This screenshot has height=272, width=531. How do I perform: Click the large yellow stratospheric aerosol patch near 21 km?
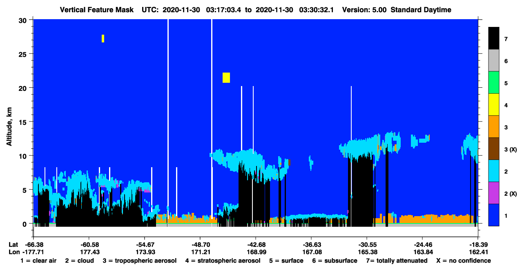point(226,77)
